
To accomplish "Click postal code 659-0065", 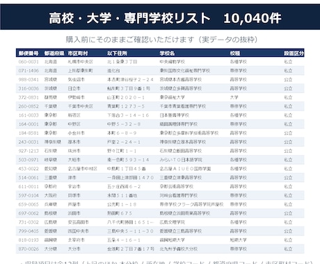I will [x=29, y=204].
